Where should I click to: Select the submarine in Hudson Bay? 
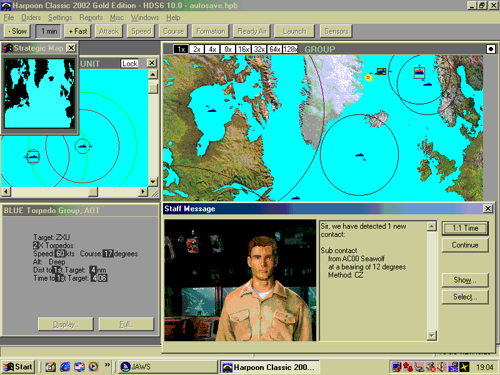212,111
